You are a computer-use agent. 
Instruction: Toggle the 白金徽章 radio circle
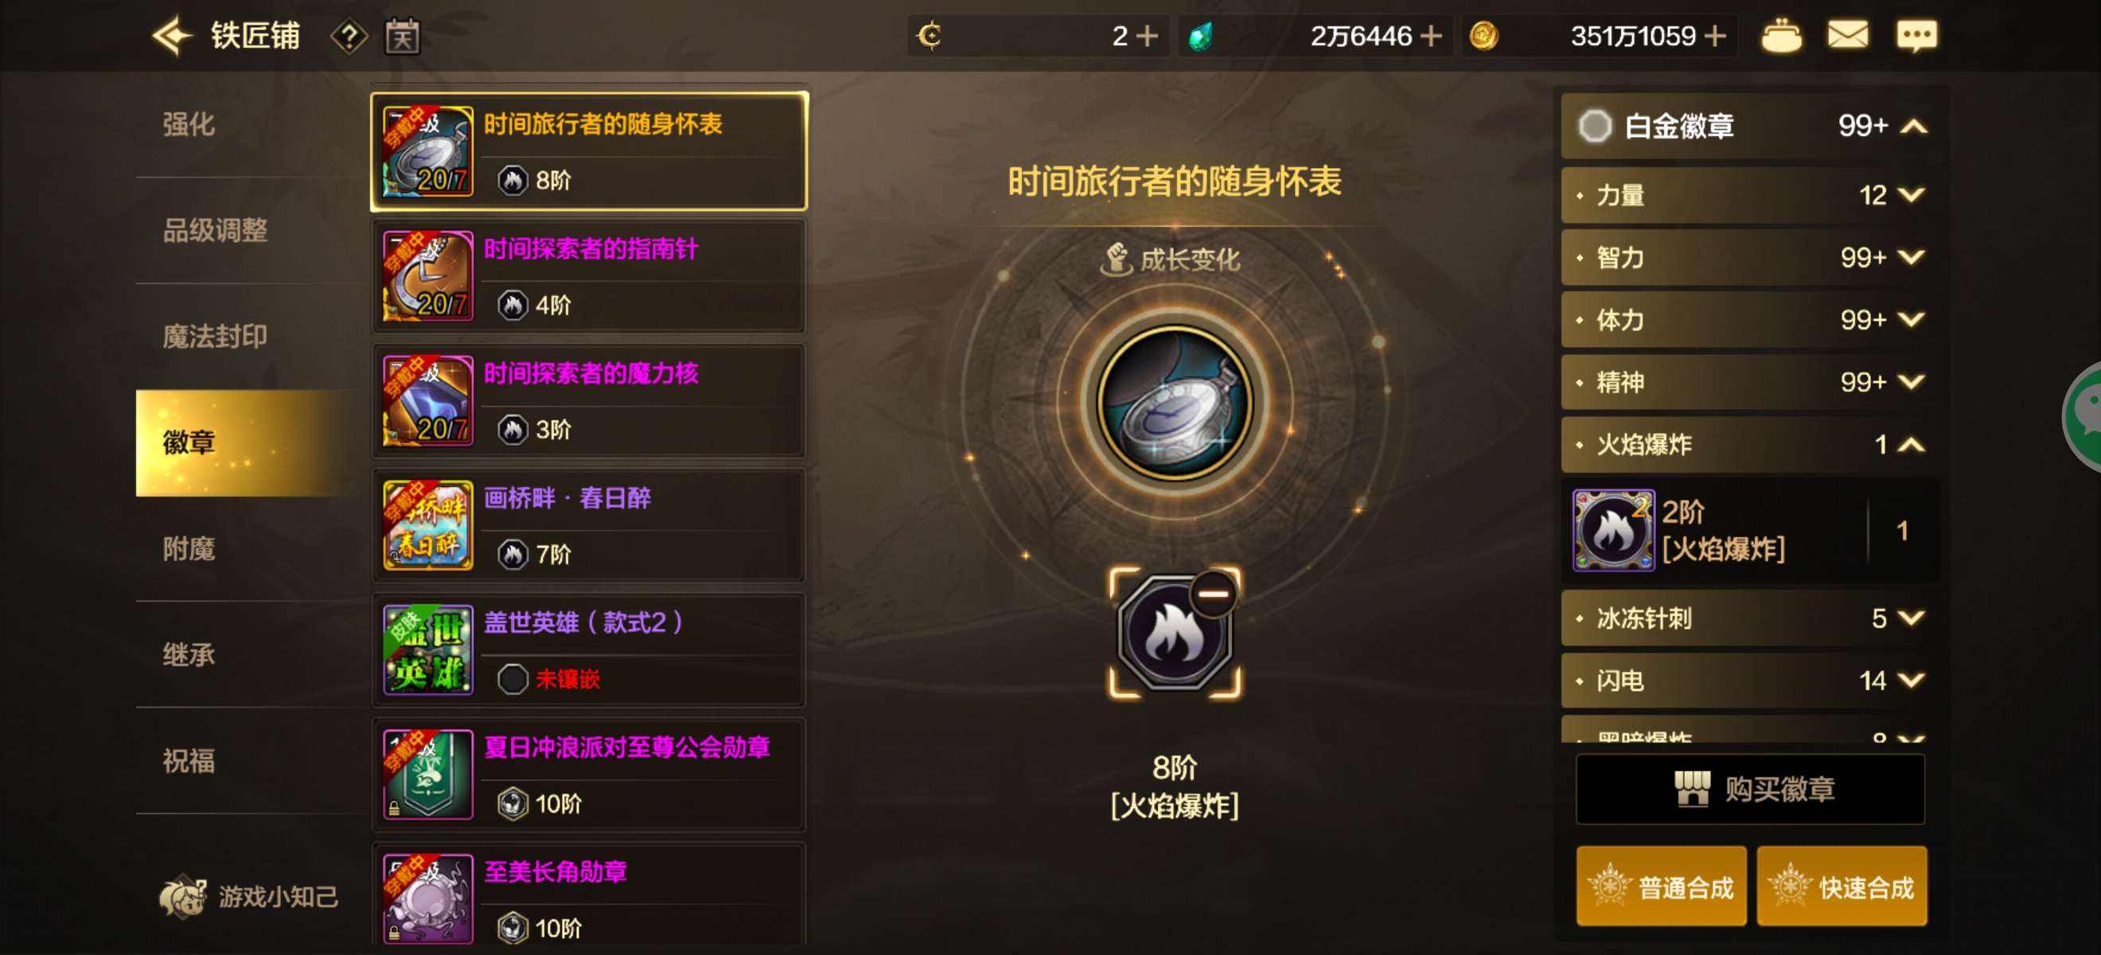point(1595,126)
